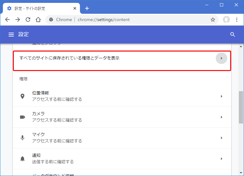This screenshot has height=176, width=244.
Task: Open a new tab with plus button
Action: 87,8
